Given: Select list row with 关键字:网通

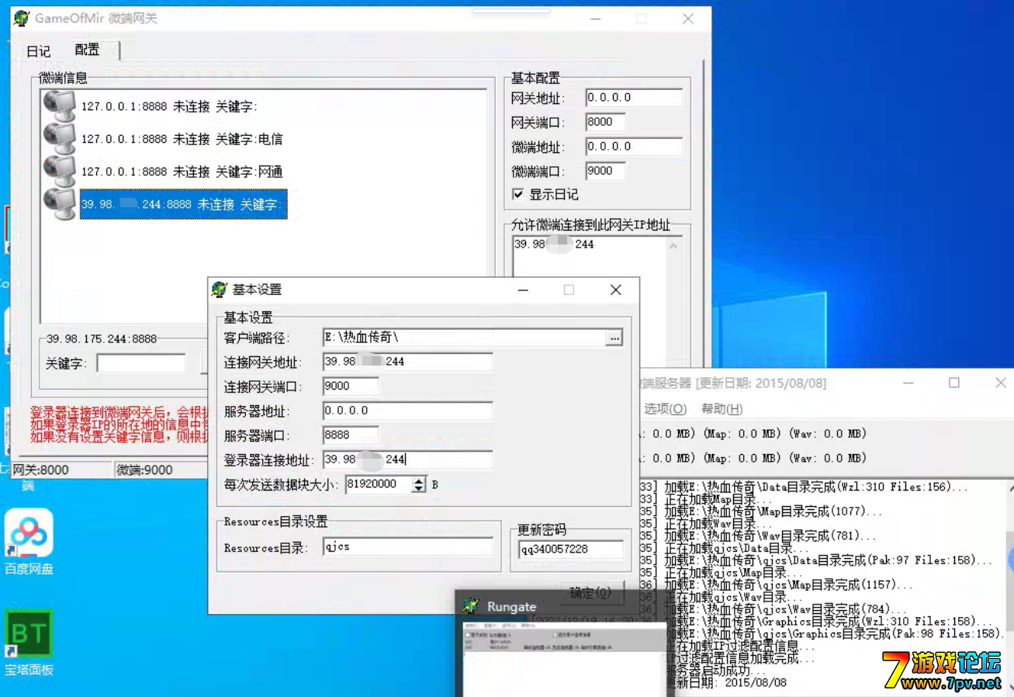Looking at the screenshot, I should pos(182,172).
